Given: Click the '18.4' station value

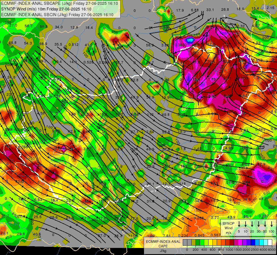Looking at the screenshot, I should [x=89, y=27].
